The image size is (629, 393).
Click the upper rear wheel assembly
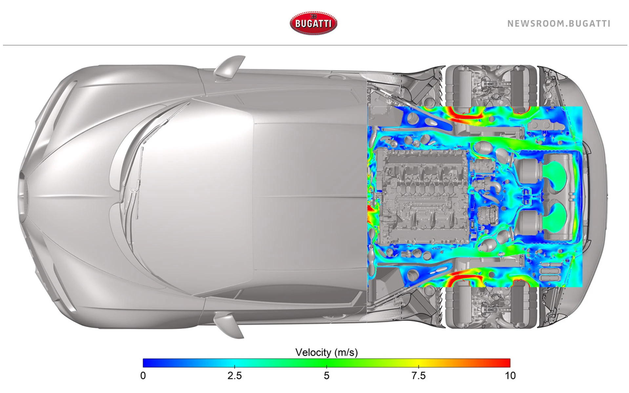[x=490, y=86]
